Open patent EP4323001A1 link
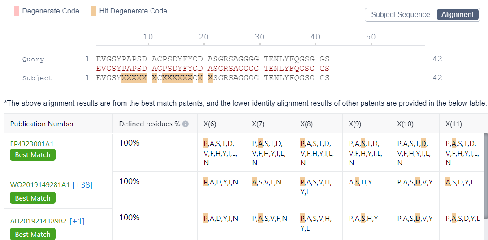488x240 pixels. coord(32,144)
